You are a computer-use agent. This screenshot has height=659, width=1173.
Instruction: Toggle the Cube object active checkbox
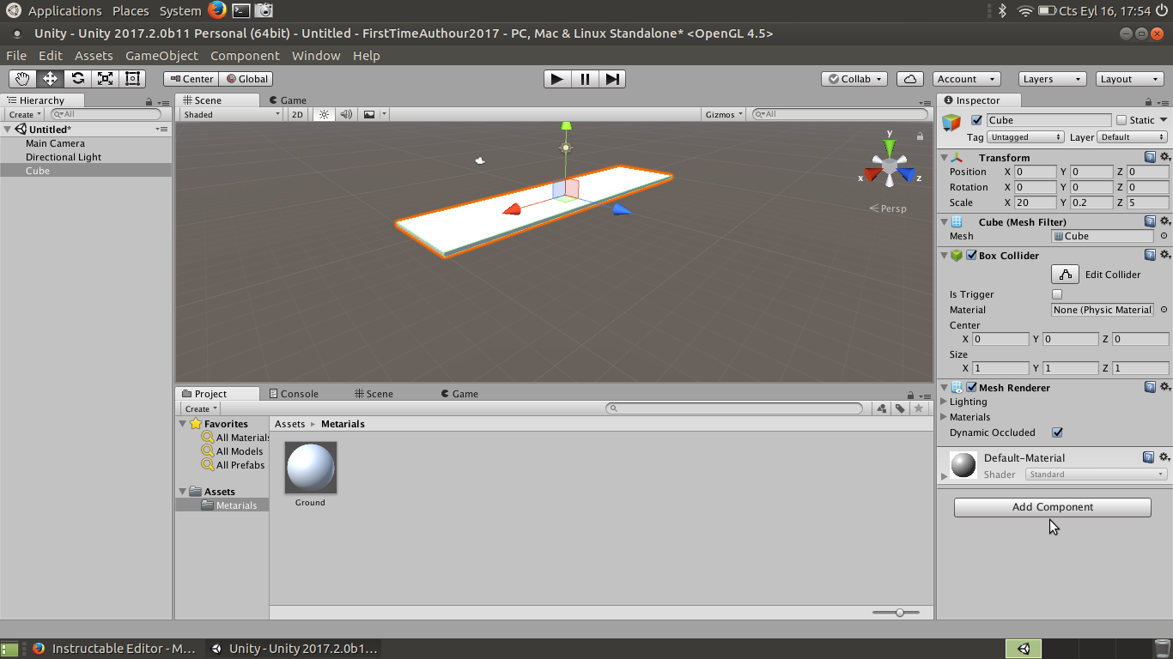(976, 120)
